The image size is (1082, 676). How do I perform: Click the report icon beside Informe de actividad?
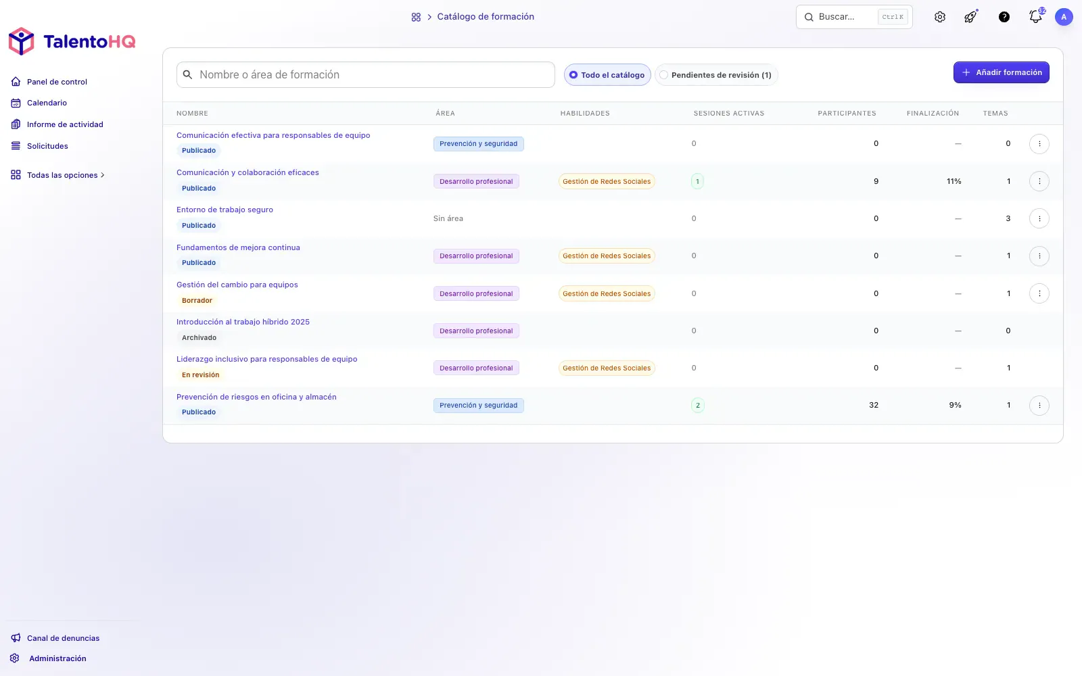[x=16, y=124]
